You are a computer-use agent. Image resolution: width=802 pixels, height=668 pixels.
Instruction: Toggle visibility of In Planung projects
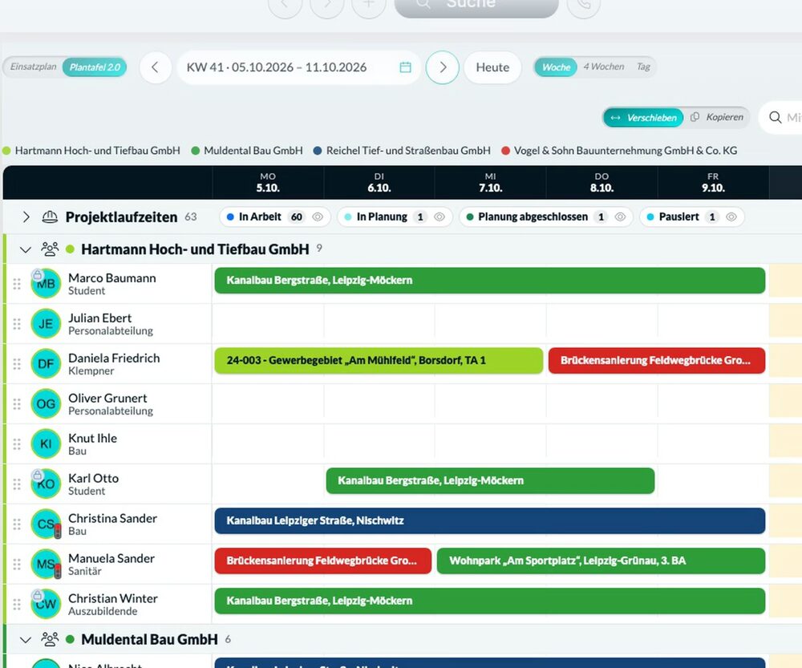439,217
